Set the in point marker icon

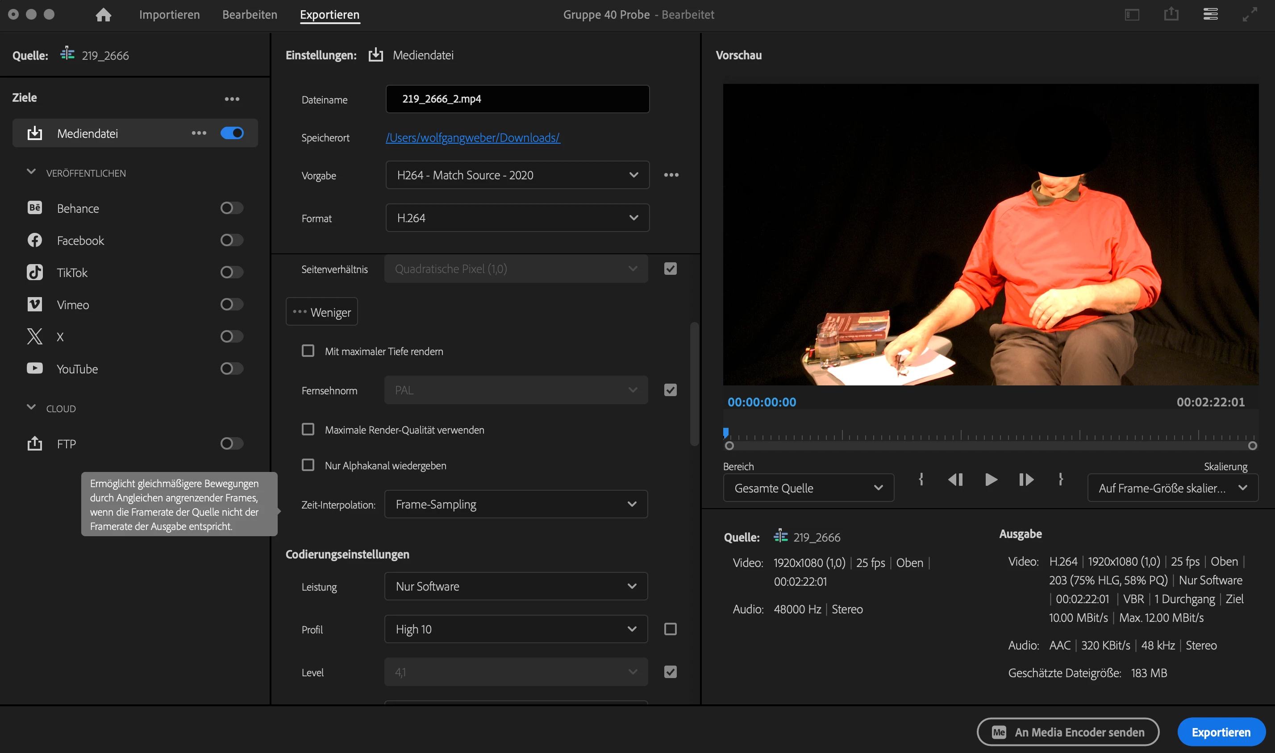point(921,480)
